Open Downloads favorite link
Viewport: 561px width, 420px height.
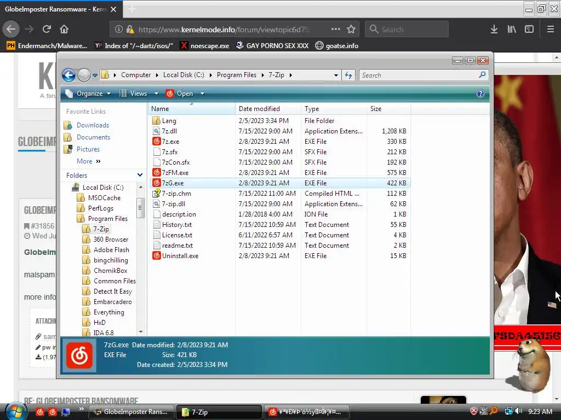[x=93, y=125]
